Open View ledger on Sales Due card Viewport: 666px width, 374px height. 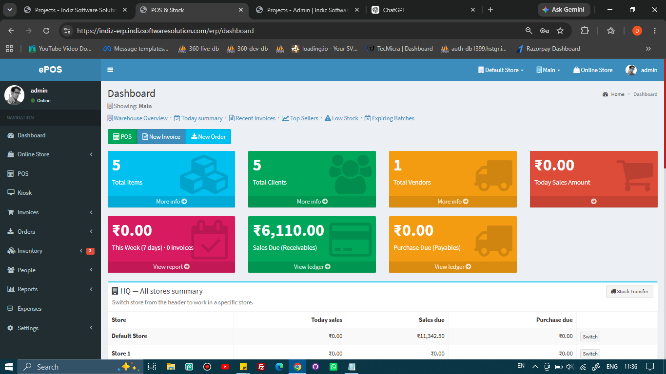(x=312, y=267)
